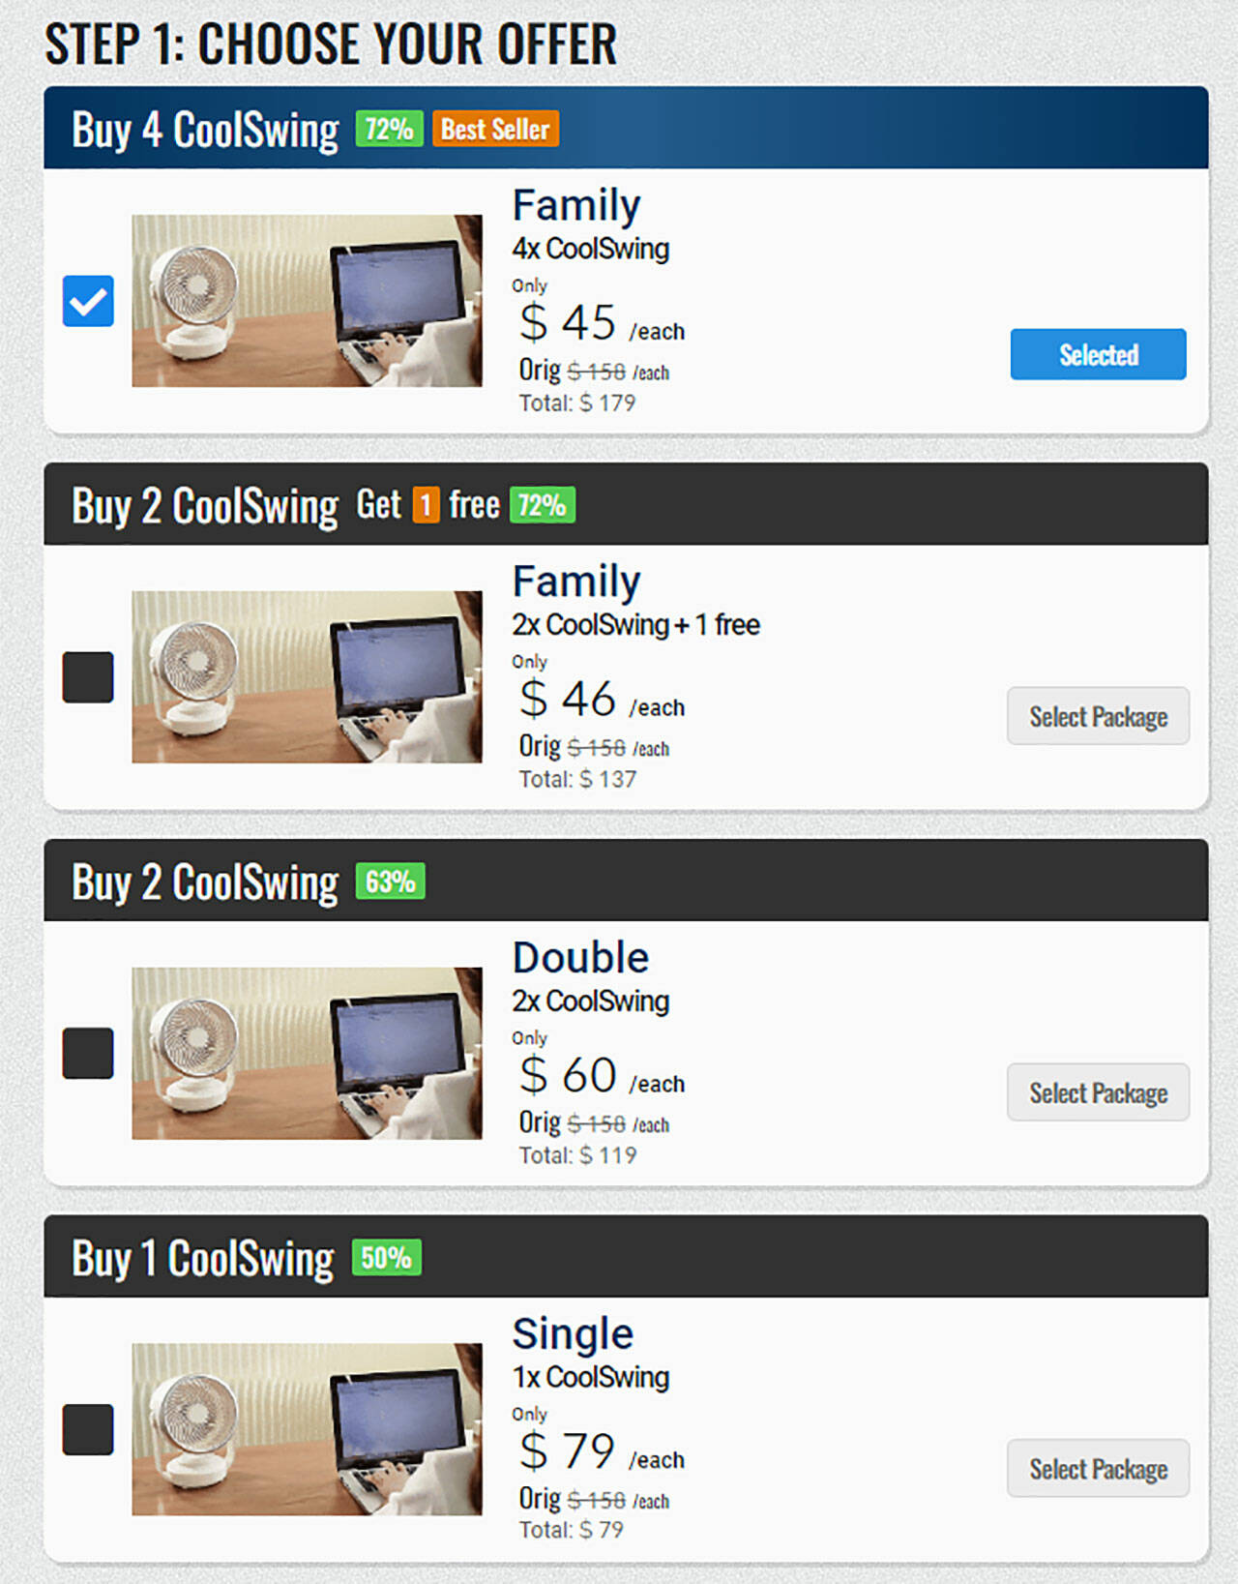Screen dimensions: 1238x1584
Task: Open the 2x + 1 free fan image
Action: (x=307, y=677)
